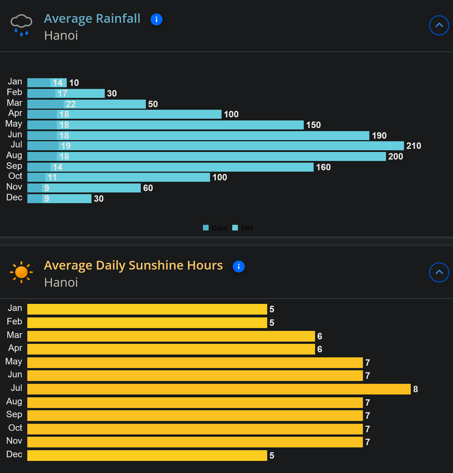
Task: Open the Average Rainfall info icon
Action: tap(156, 19)
